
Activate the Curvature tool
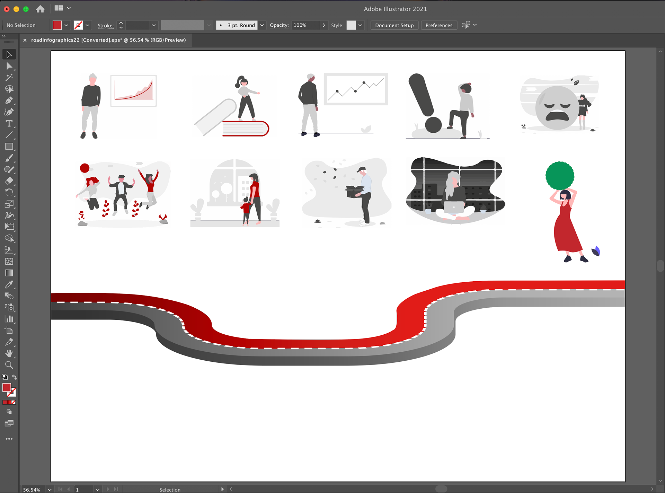(9, 112)
